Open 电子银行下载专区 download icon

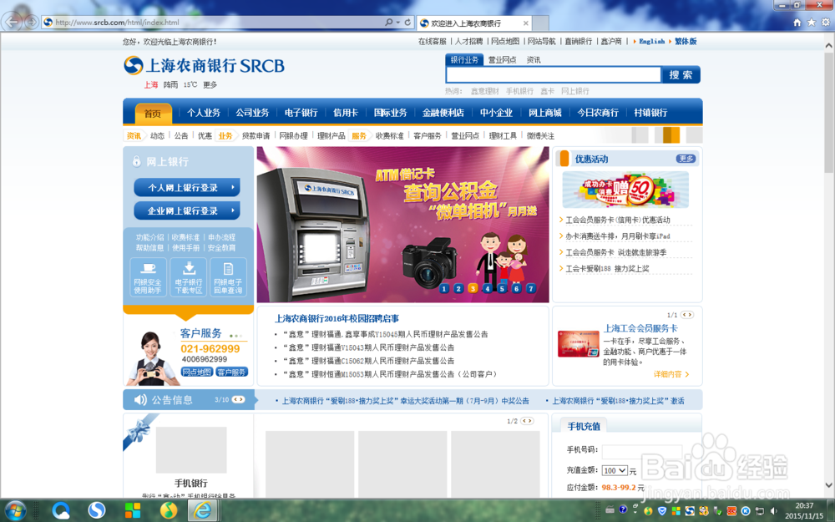tap(189, 277)
